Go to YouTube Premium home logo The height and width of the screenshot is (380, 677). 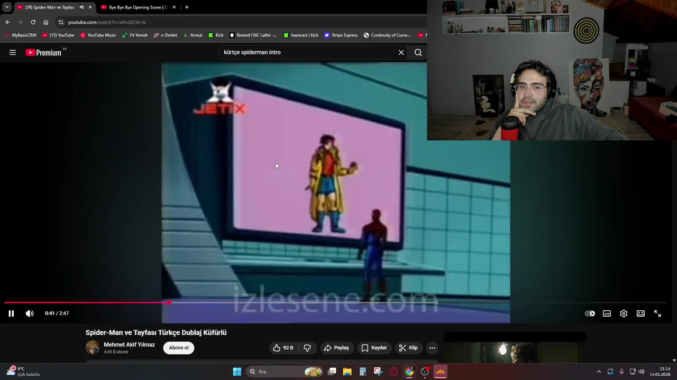[44, 52]
